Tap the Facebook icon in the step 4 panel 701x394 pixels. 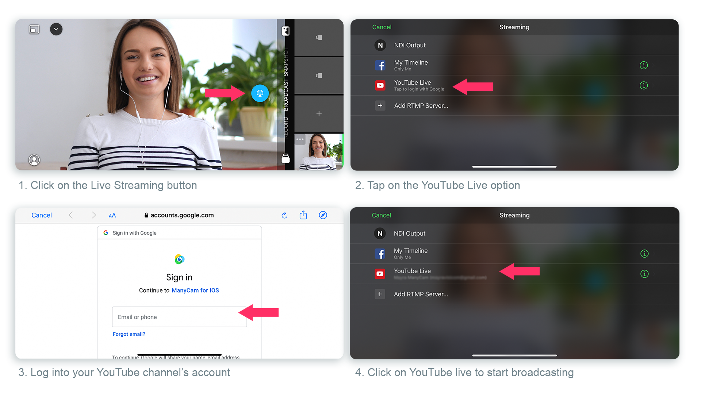pos(380,254)
